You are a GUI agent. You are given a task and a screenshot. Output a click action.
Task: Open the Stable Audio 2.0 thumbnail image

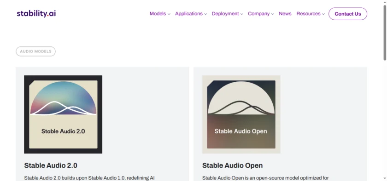point(63,114)
